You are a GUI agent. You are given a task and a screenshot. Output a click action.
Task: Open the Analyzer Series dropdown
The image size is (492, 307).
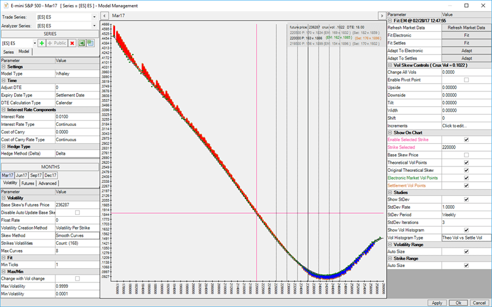[x=94, y=26]
